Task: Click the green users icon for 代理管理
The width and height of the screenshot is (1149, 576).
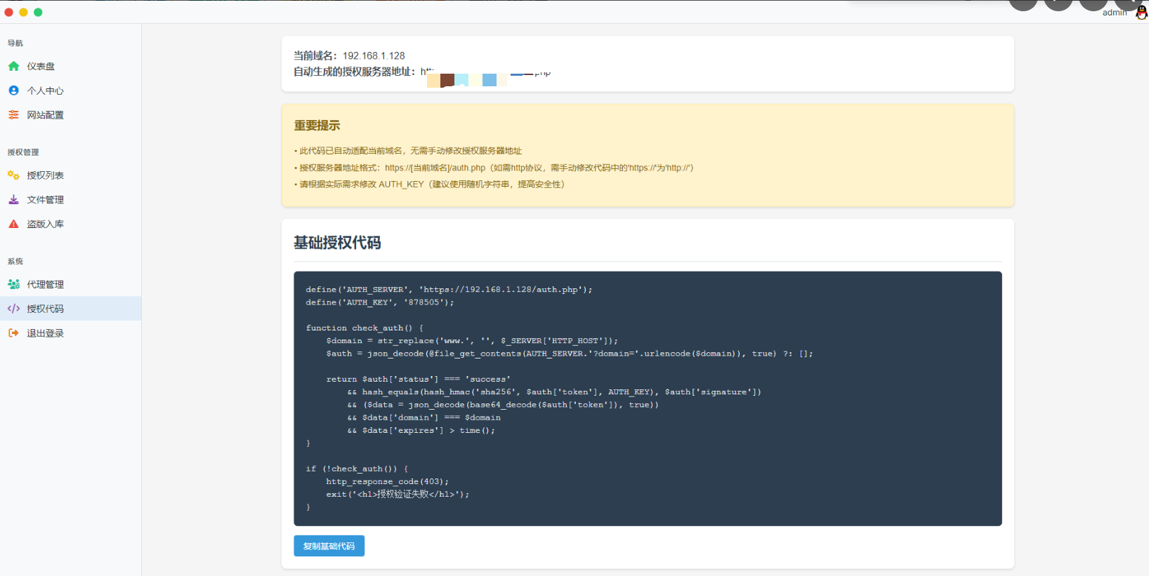Action: (x=13, y=284)
